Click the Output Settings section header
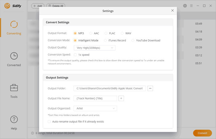216x139 pixels. (x=108, y=78)
